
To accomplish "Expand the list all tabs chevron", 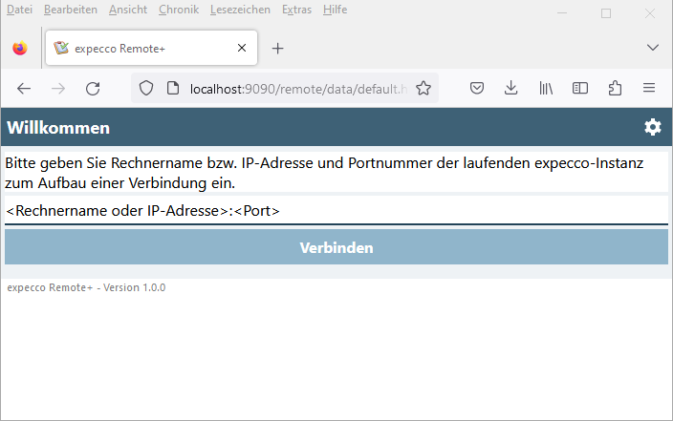I will (x=653, y=48).
